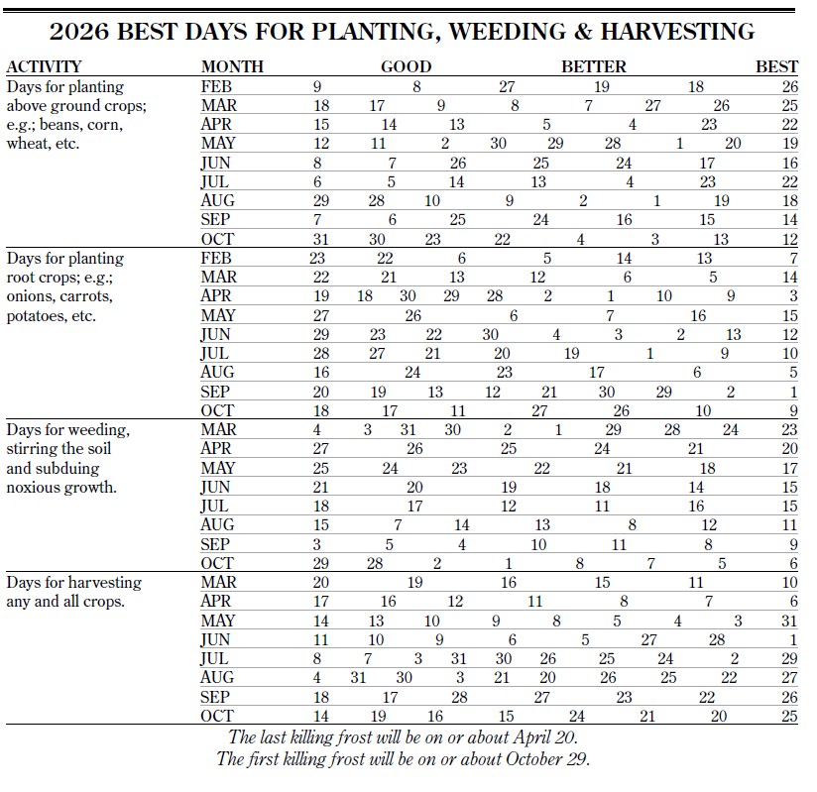
Task: Click the BEST column heading
Action: click(776, 67)
